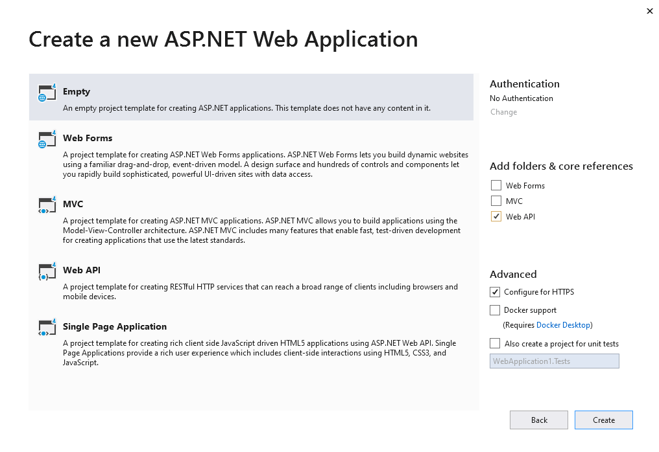Viewport: 659px width, 452px height.
Task: Tick Also create a project for unit tests
Action: tap(496, 344)
